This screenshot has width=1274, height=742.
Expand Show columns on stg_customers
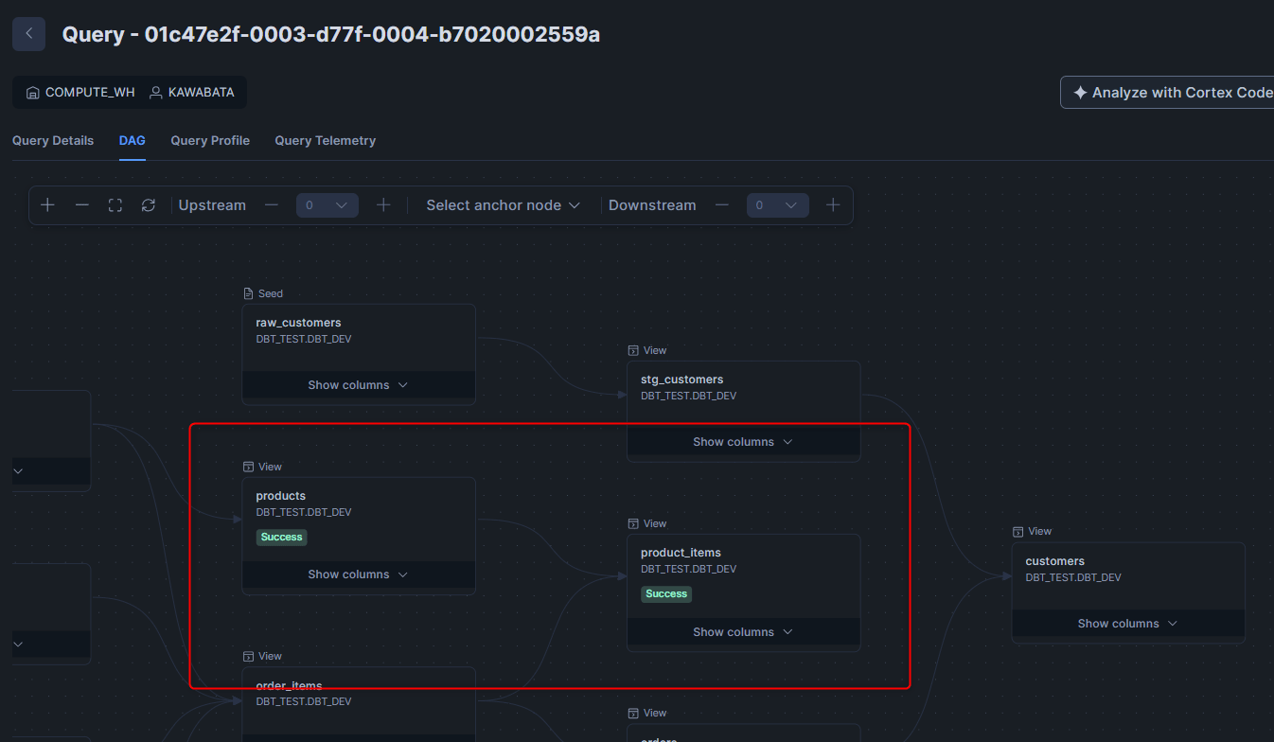tap(743, 442)
